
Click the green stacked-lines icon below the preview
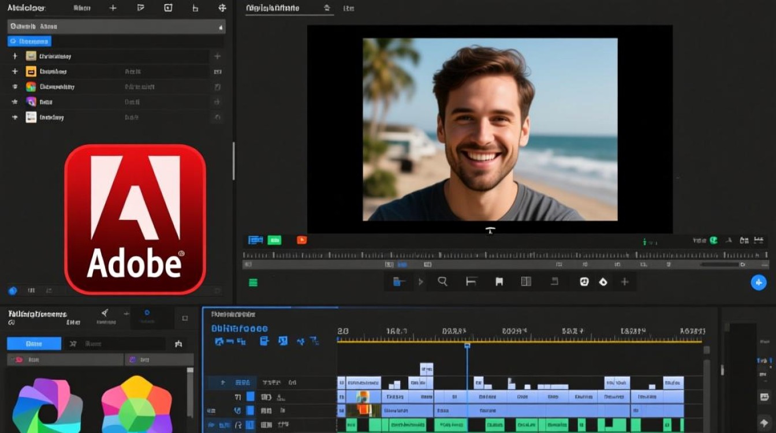[x=253, y=282]
